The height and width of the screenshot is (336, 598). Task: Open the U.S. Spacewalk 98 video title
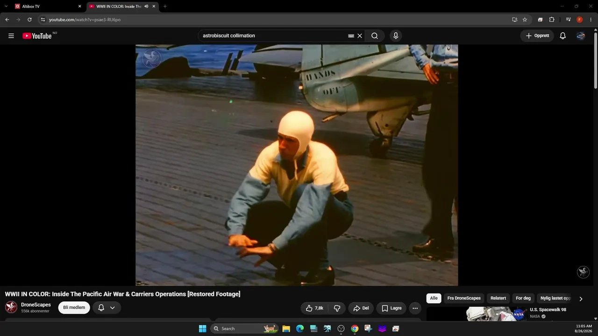(x=548, y=310)
